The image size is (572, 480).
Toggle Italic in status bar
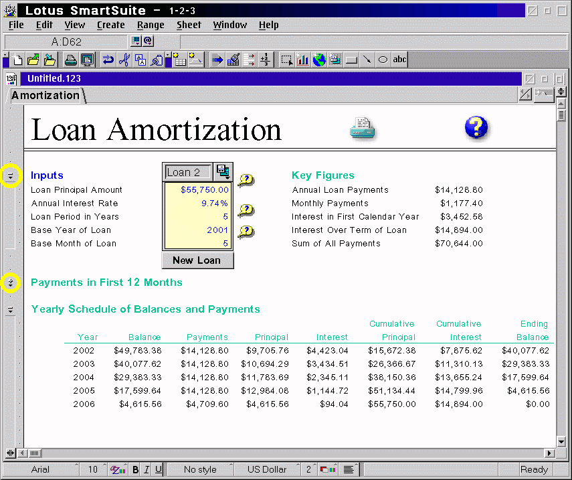[x=147, y=469]
